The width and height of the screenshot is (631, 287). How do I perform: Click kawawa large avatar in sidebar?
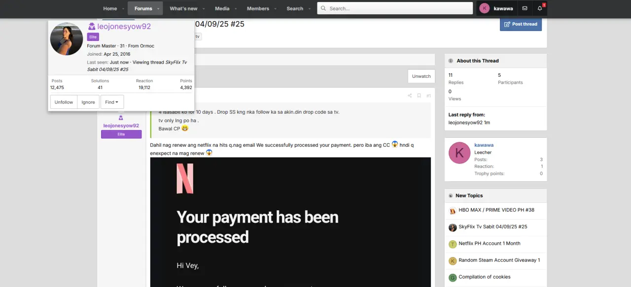coord(459,153)
